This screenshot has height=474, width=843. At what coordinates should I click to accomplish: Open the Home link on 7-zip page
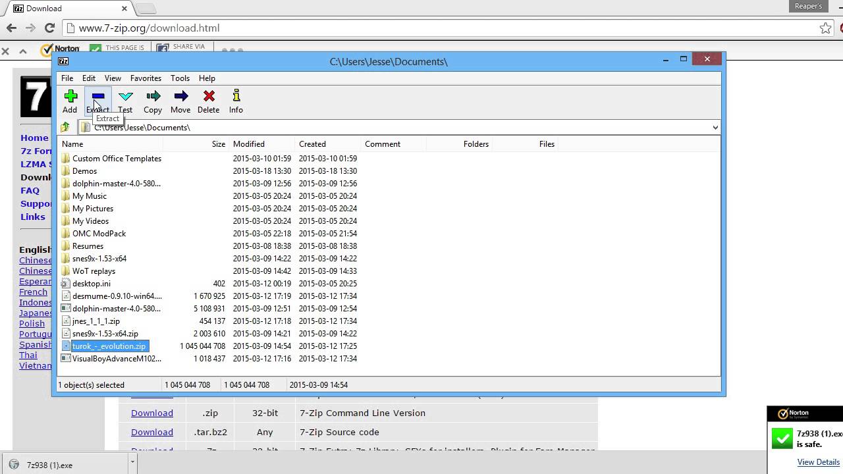tap(34, 138)
